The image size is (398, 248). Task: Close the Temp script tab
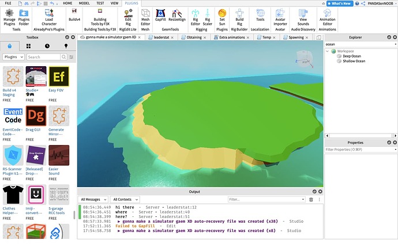pyautogui.click(x=274, y=37)
